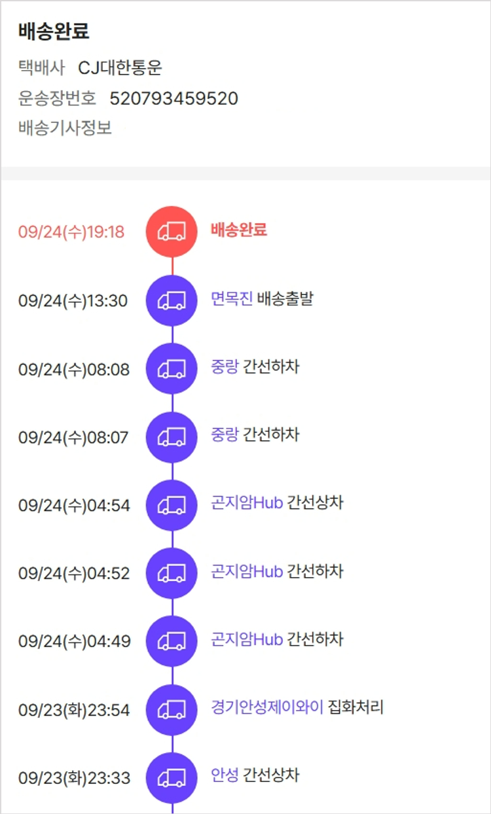Click the red 배송완료 status label
491x814 pixels.
pyautogui.click(x=239, y=230)
